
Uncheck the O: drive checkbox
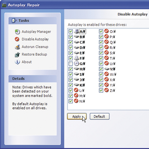(101, 31)
